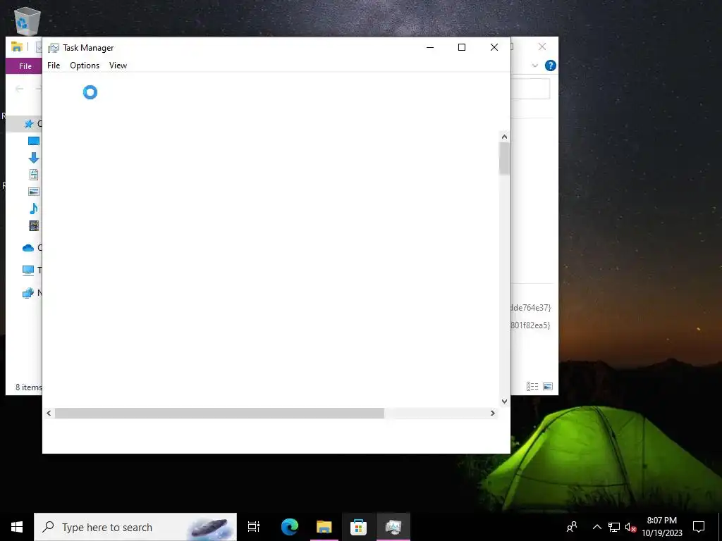The width and height of the screenshot is (722, 541).
Task: Open Documents icon in File Explorer sidebar
Action: (34, 175)
